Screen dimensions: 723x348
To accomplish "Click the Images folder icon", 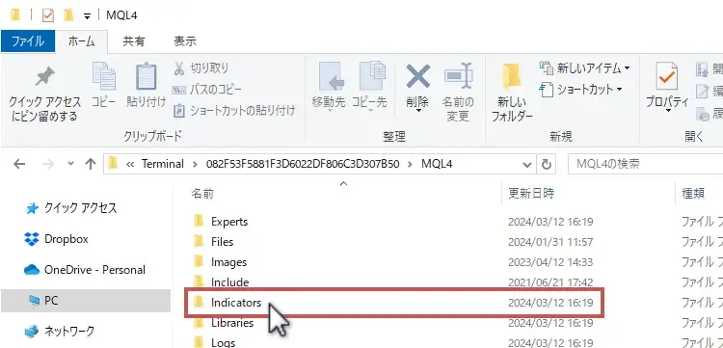I will coord(199,262).
